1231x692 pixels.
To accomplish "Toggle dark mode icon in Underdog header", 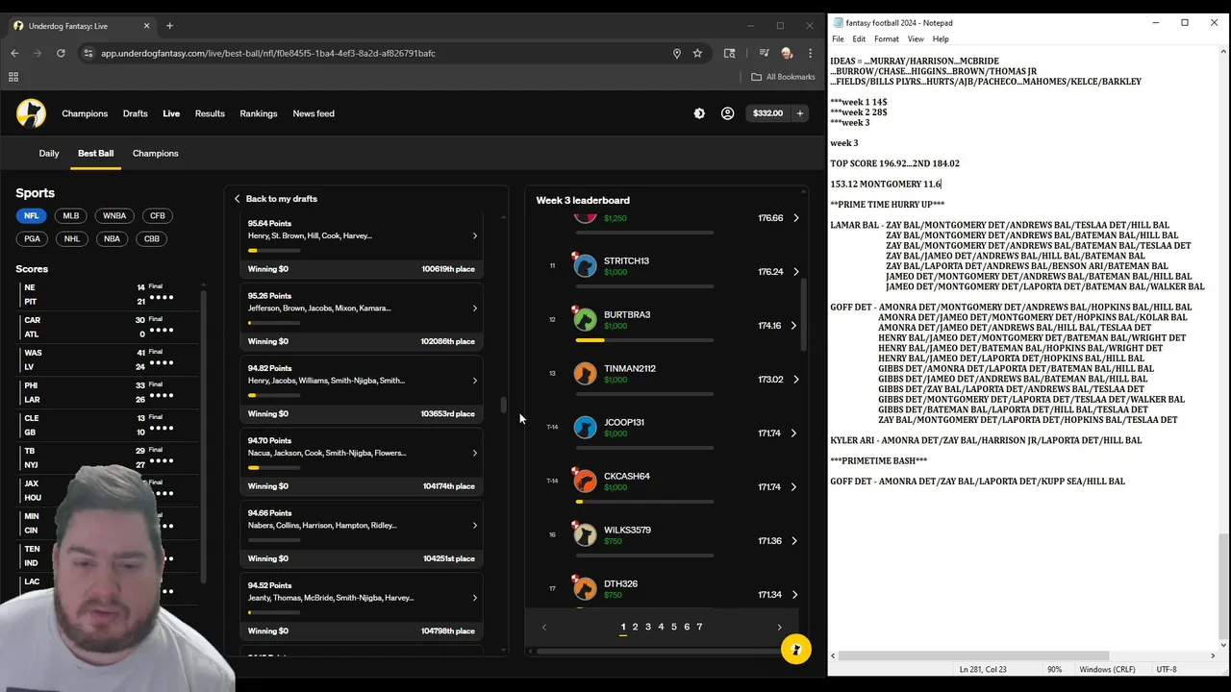I will click(x=699, y=113).
